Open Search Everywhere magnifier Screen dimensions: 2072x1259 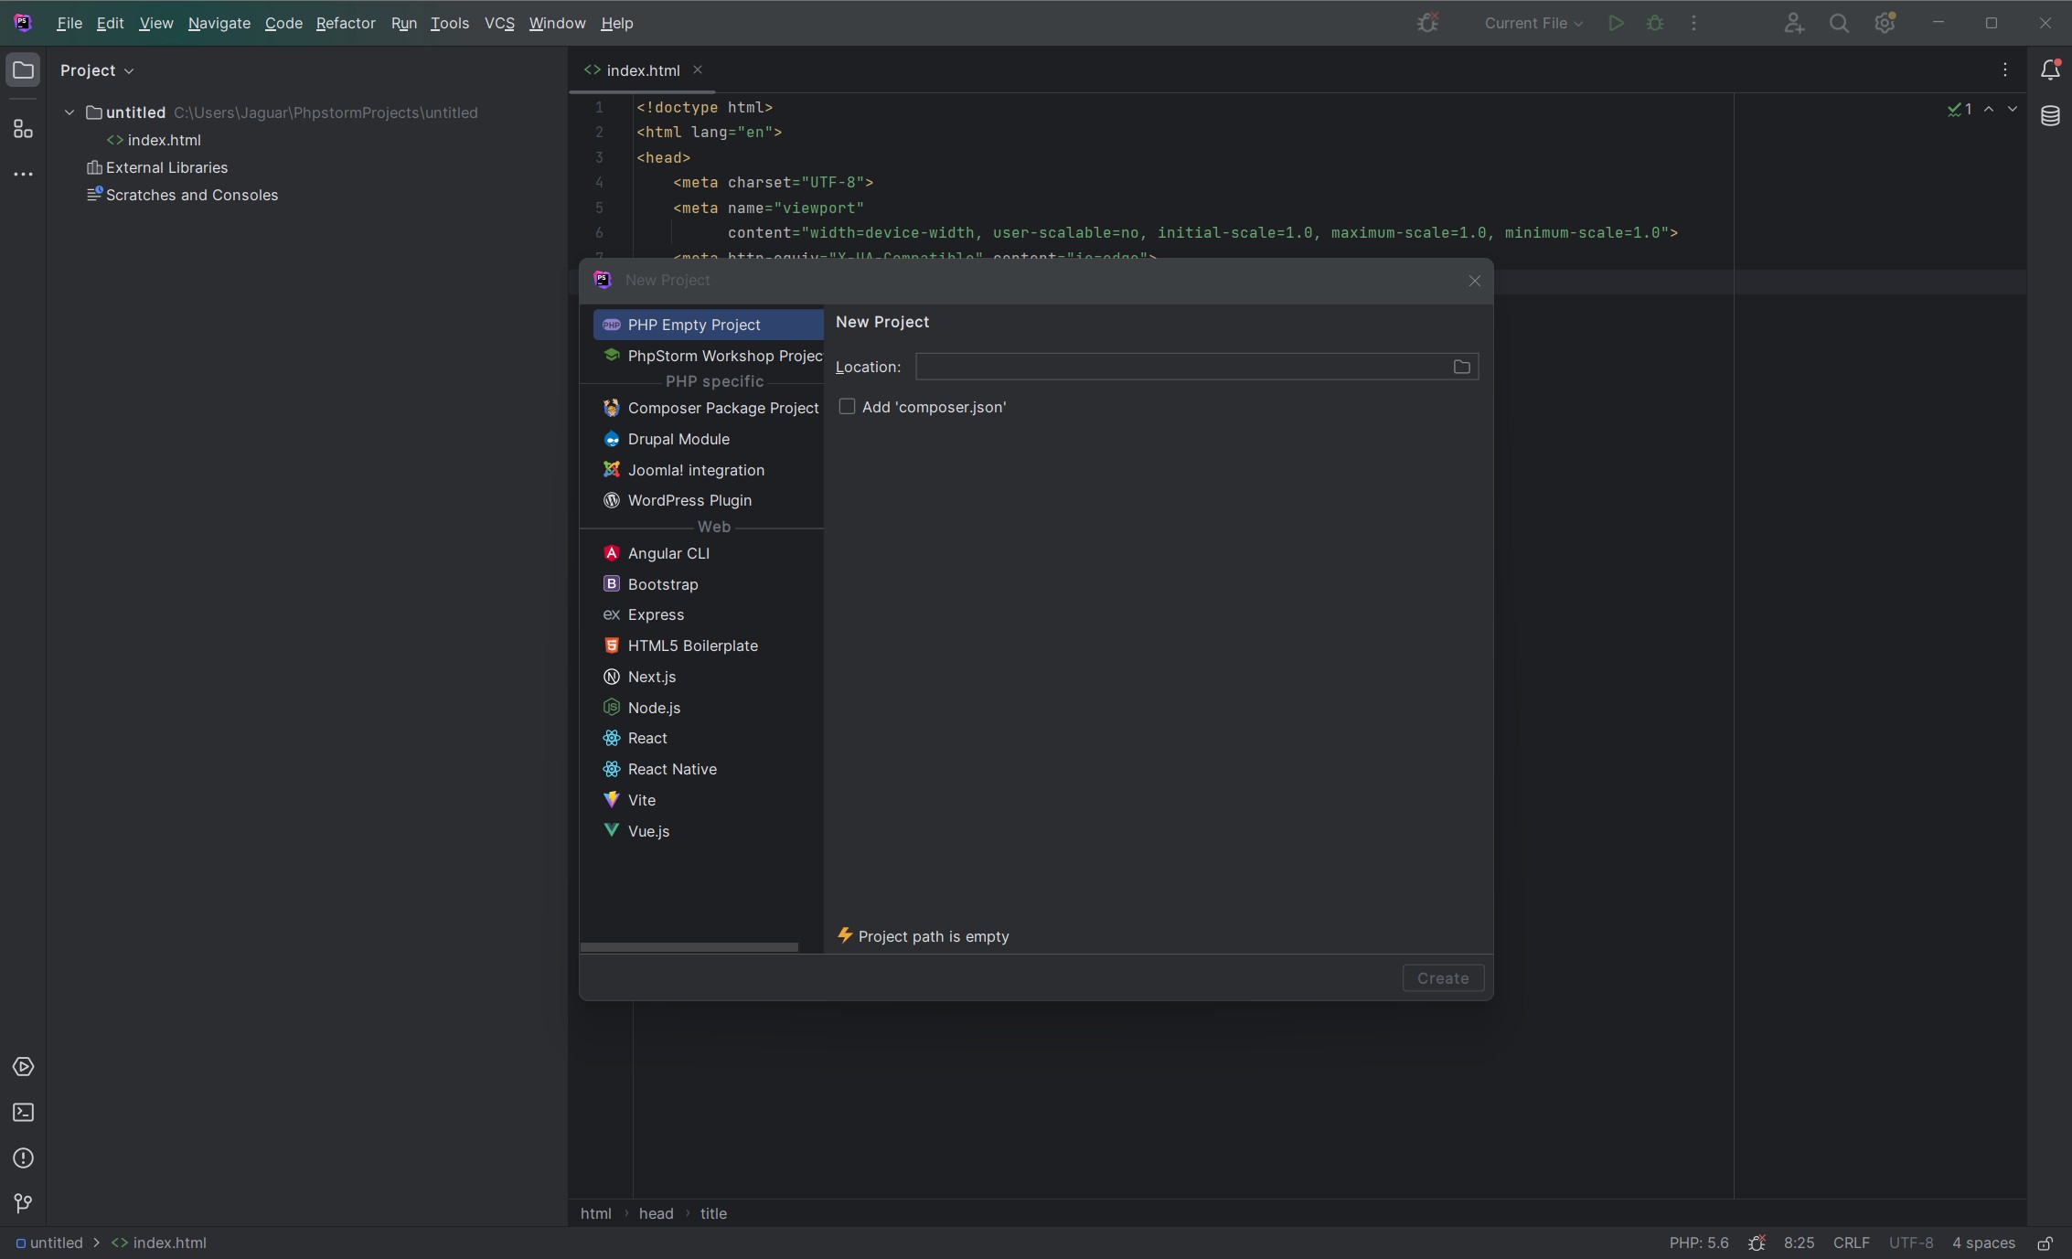coord(1839,24)
